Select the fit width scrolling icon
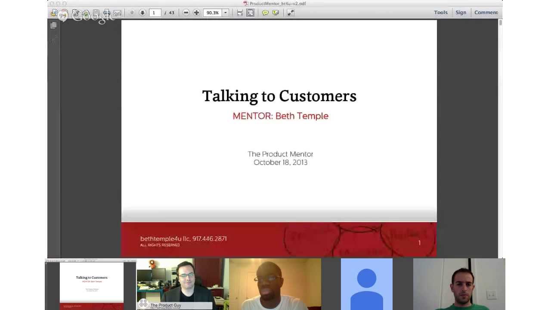 [240, 12]
